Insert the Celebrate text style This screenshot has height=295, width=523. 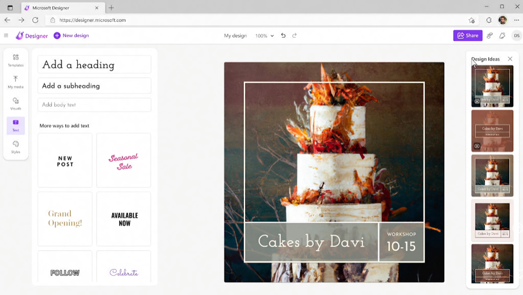coord(124,266)
